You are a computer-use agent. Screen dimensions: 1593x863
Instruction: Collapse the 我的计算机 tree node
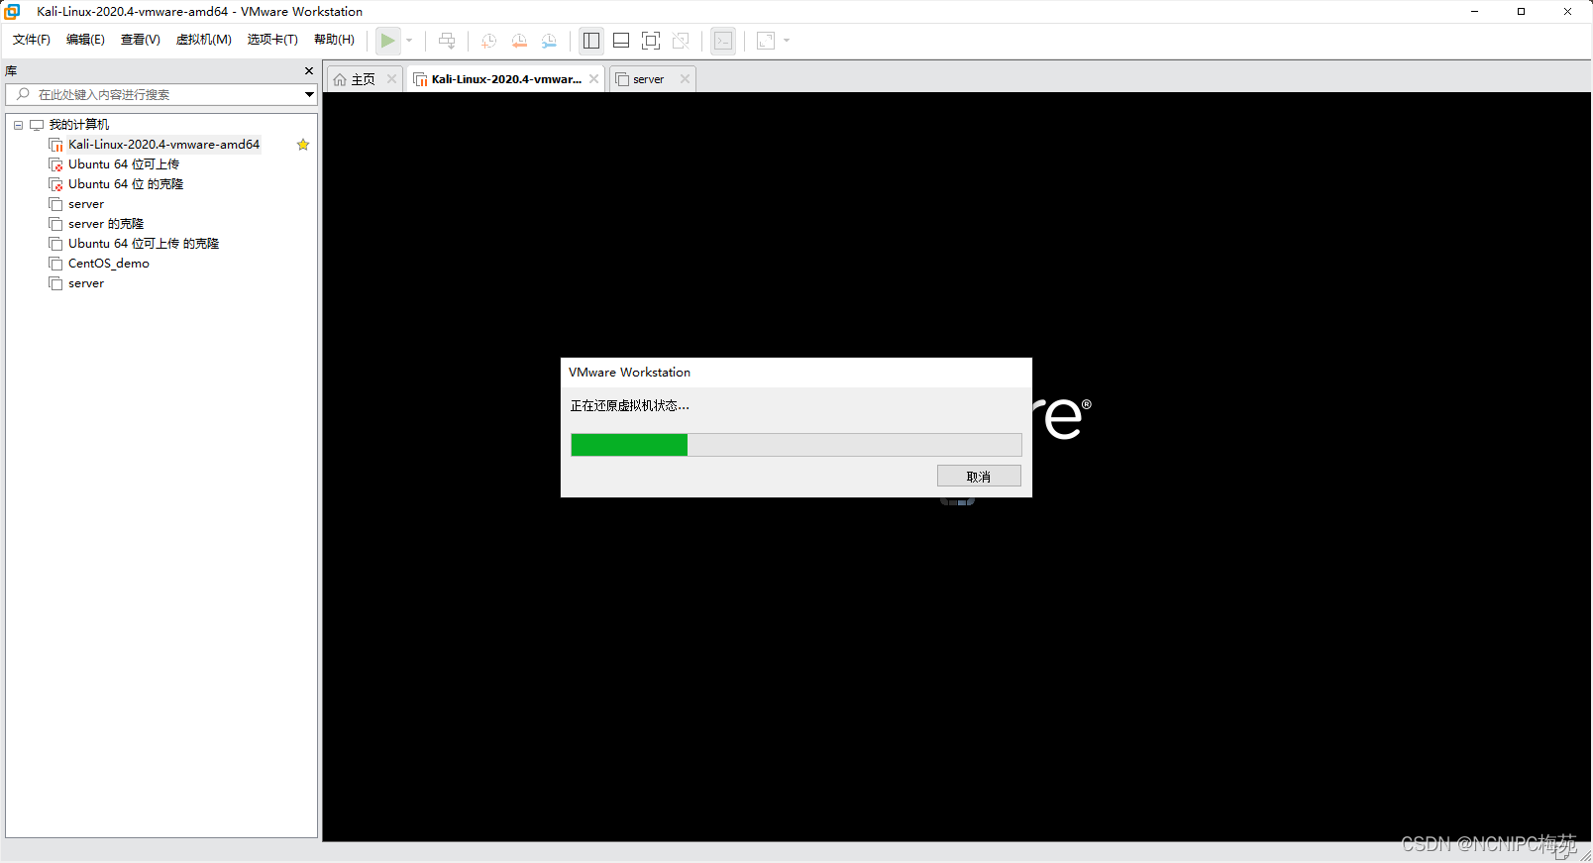(18, 125)
